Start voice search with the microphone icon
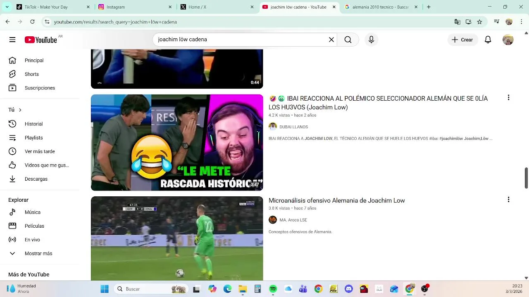 click(371, 40)
